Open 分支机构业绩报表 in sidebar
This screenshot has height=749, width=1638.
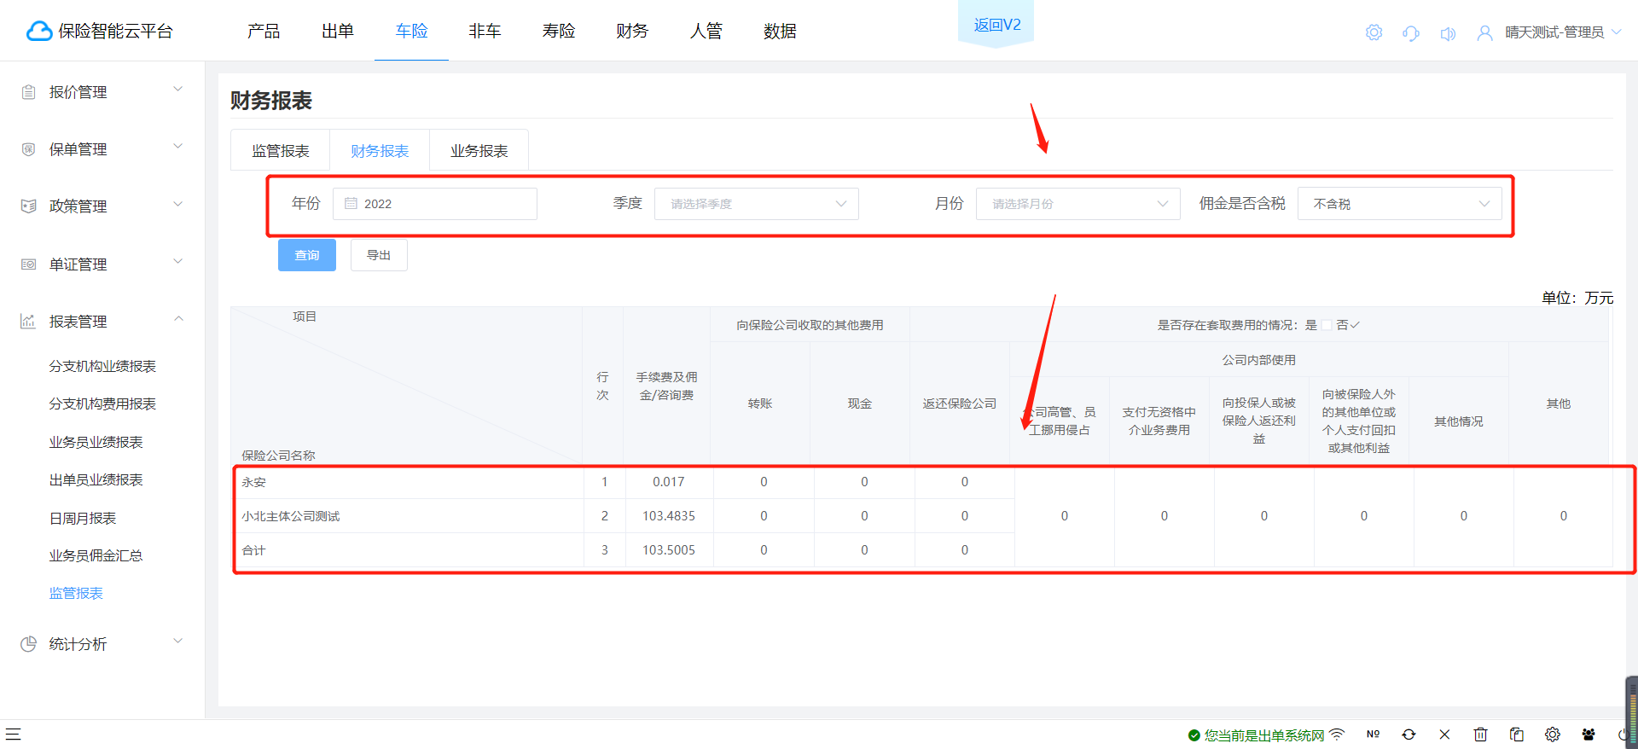click(102, 366)
